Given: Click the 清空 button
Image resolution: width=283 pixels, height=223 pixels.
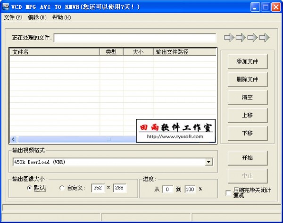Looking at the screenshot, I should coord(248,98).
